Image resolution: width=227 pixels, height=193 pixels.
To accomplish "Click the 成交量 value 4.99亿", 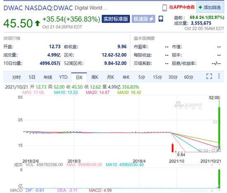I will click(x=54, y=55).
